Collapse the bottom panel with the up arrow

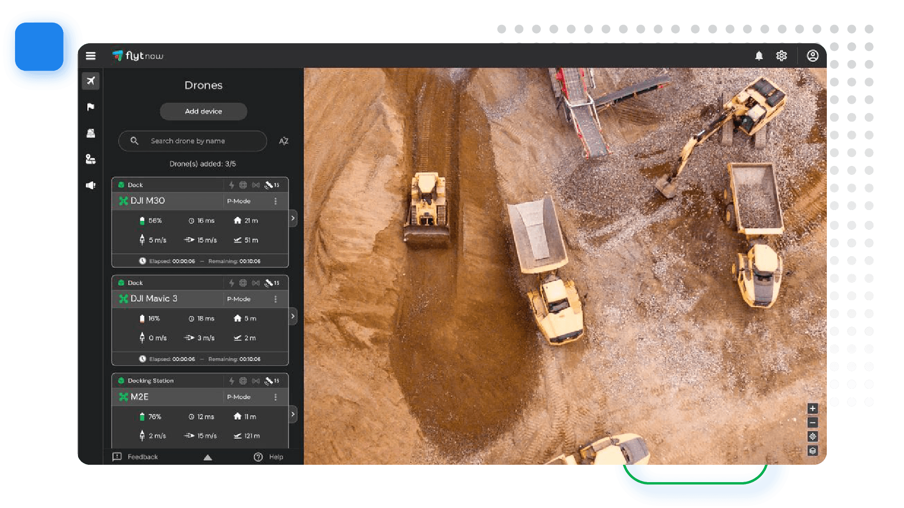point(208,457)
